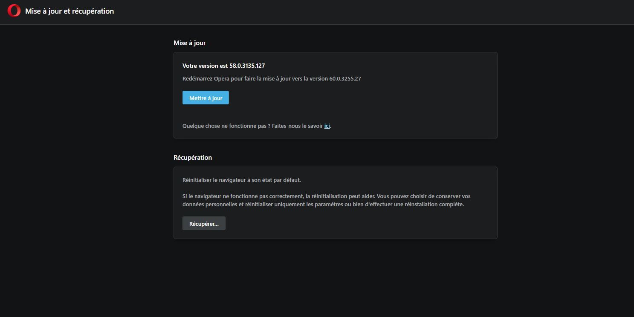Click the red Opera logo icon
The height and width of the screenshot is (317, 634).
(14, 11)
